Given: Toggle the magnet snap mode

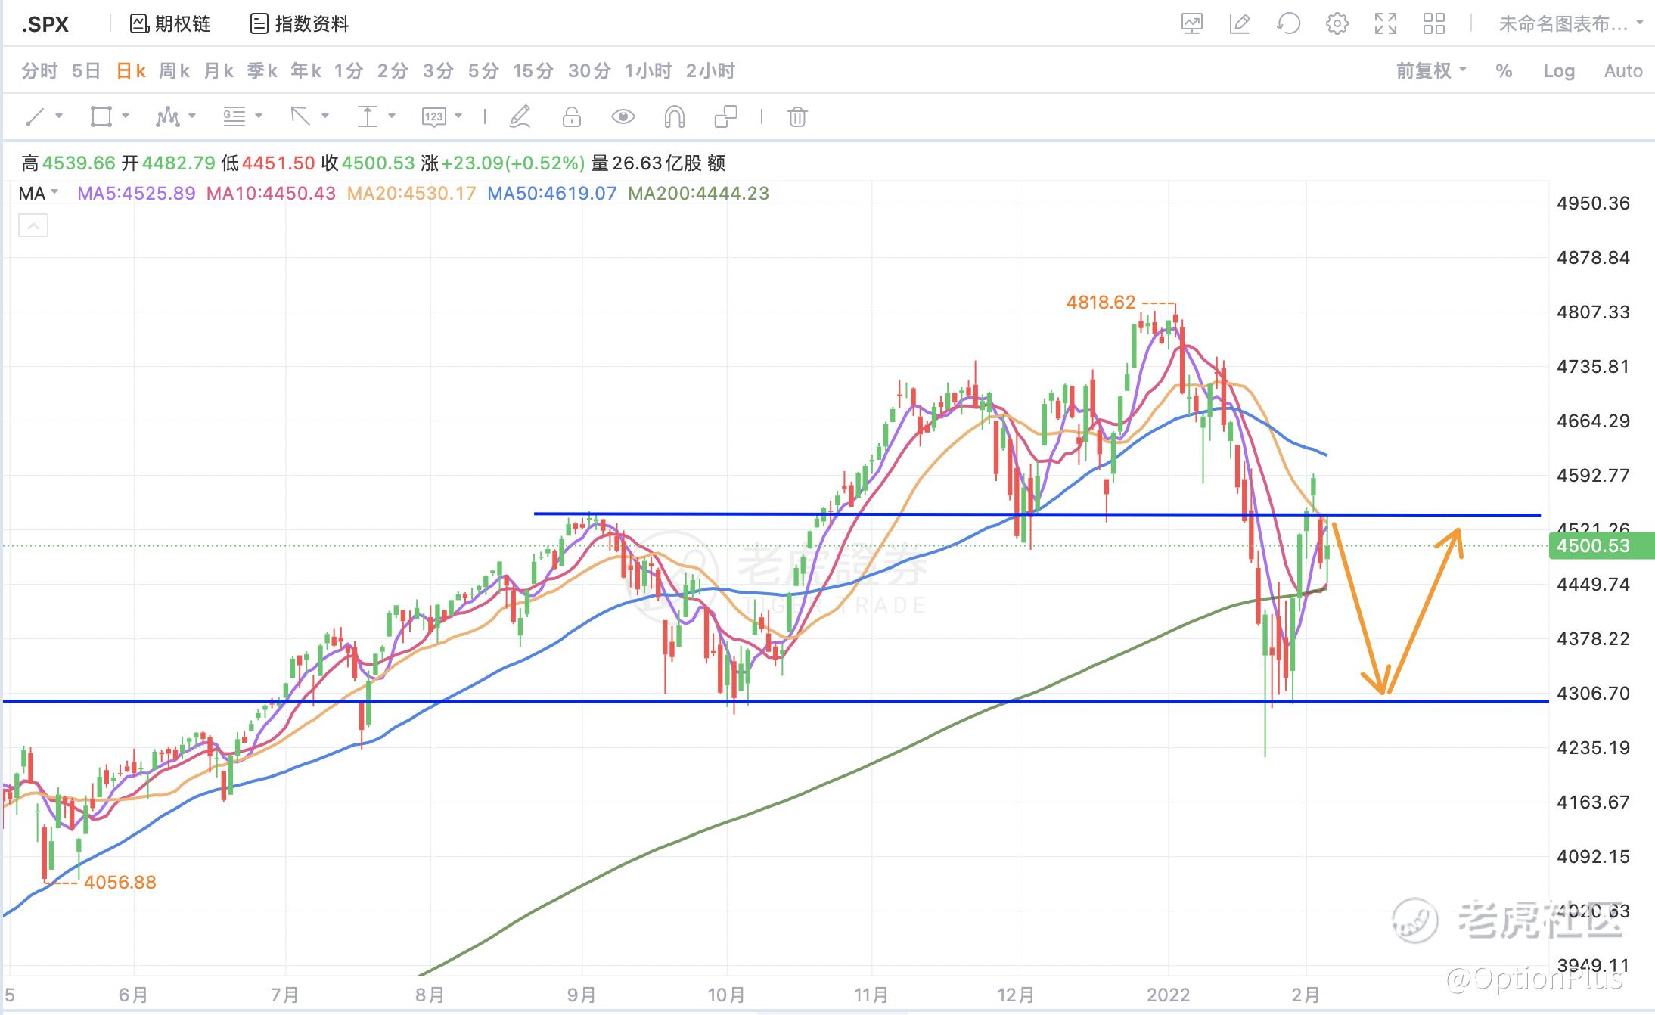Looking at the screenshot, I should [674, 117].
